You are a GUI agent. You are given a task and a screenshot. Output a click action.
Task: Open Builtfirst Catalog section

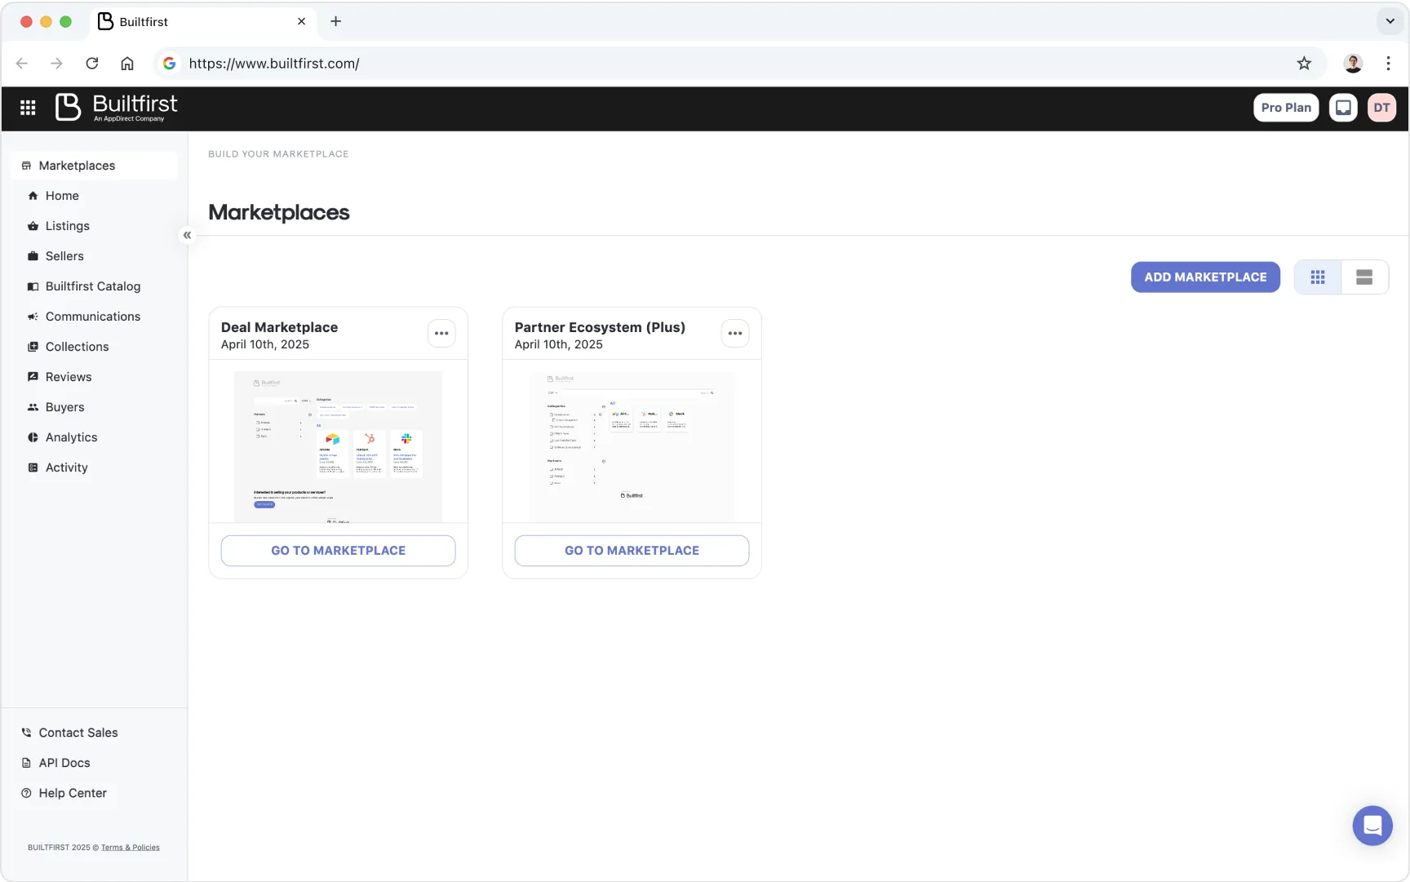[93, 286]
